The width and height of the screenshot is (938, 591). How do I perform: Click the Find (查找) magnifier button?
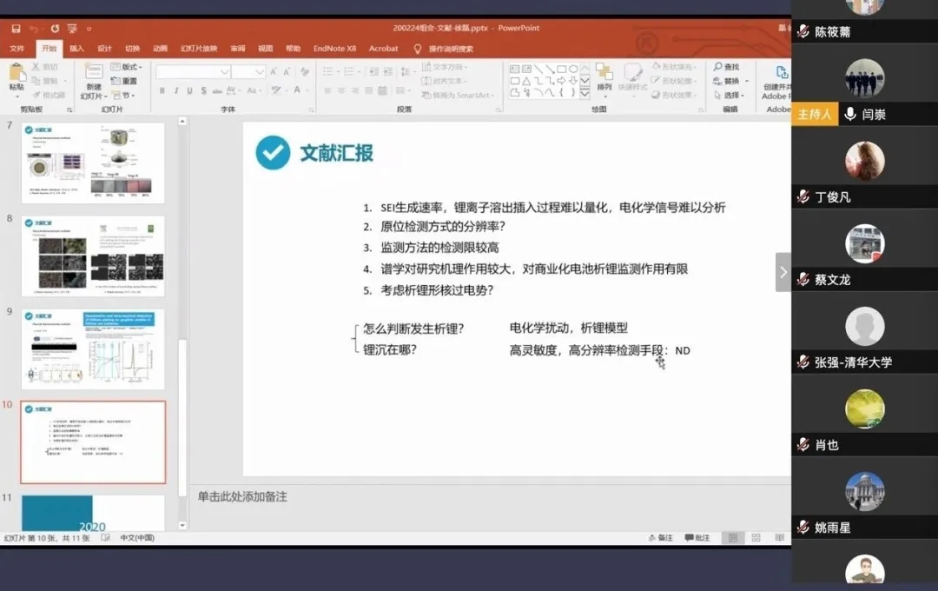725,67
